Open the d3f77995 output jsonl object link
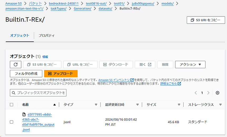Image resolution: width=227 pixels, height=137 pixels. coord(38,122)
